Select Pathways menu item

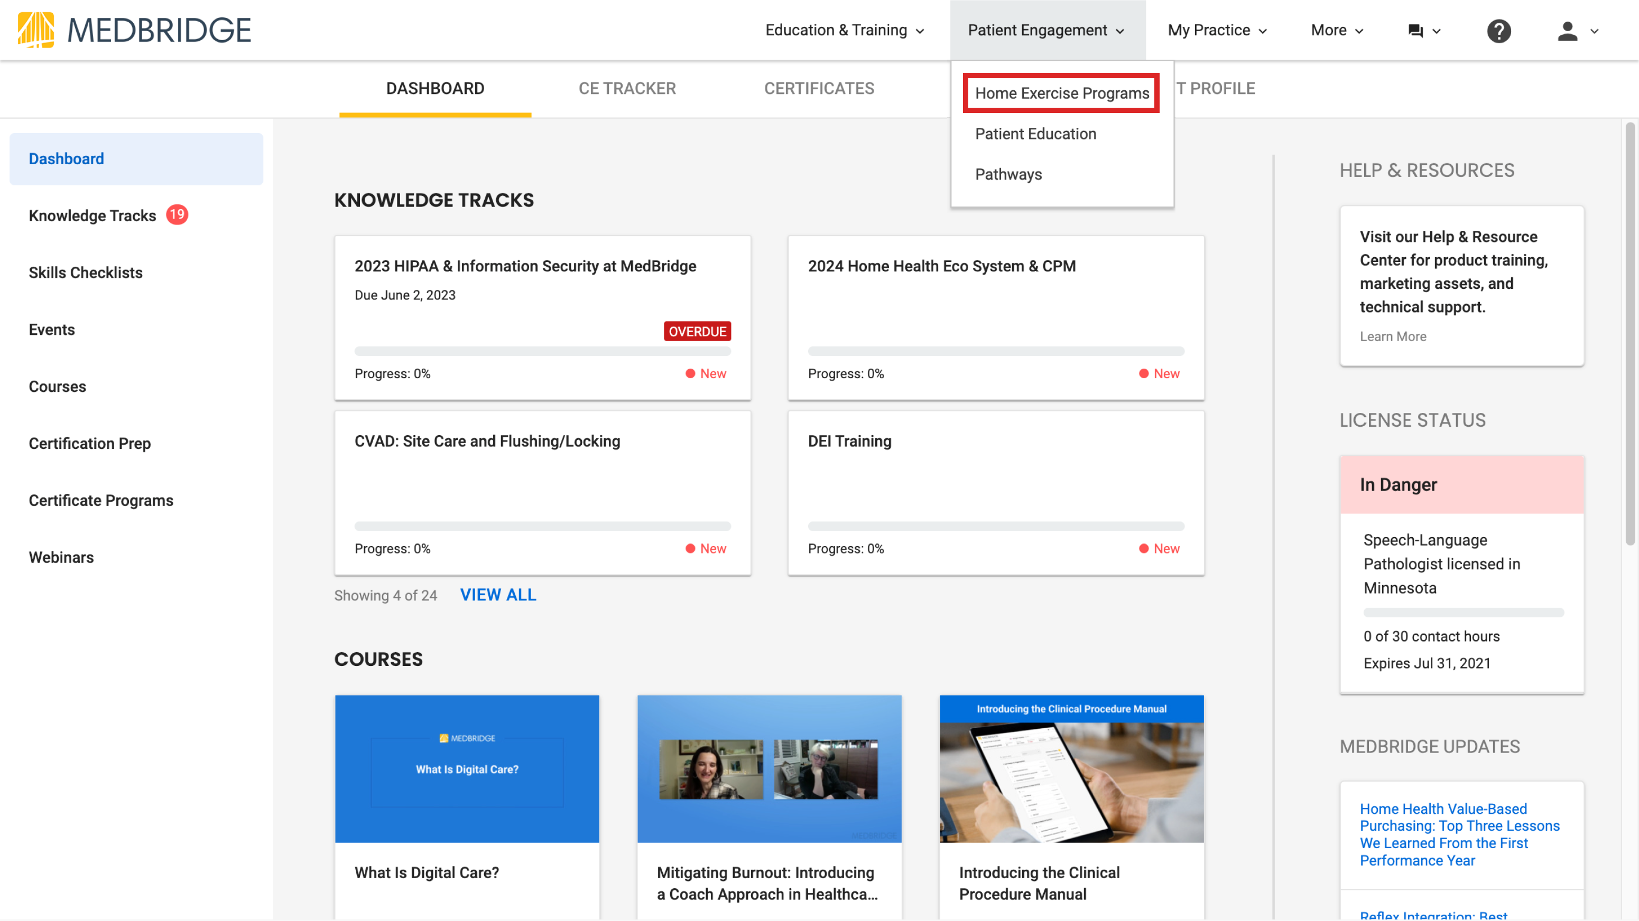(x=1008, y=174)
